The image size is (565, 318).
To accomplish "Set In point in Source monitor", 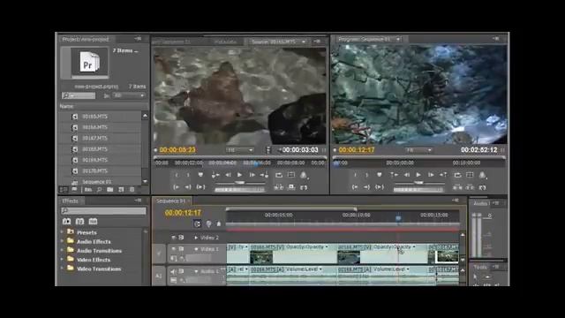I will coord(177,175).
